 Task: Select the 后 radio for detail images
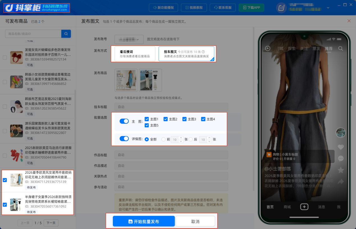tap(191, 139)
